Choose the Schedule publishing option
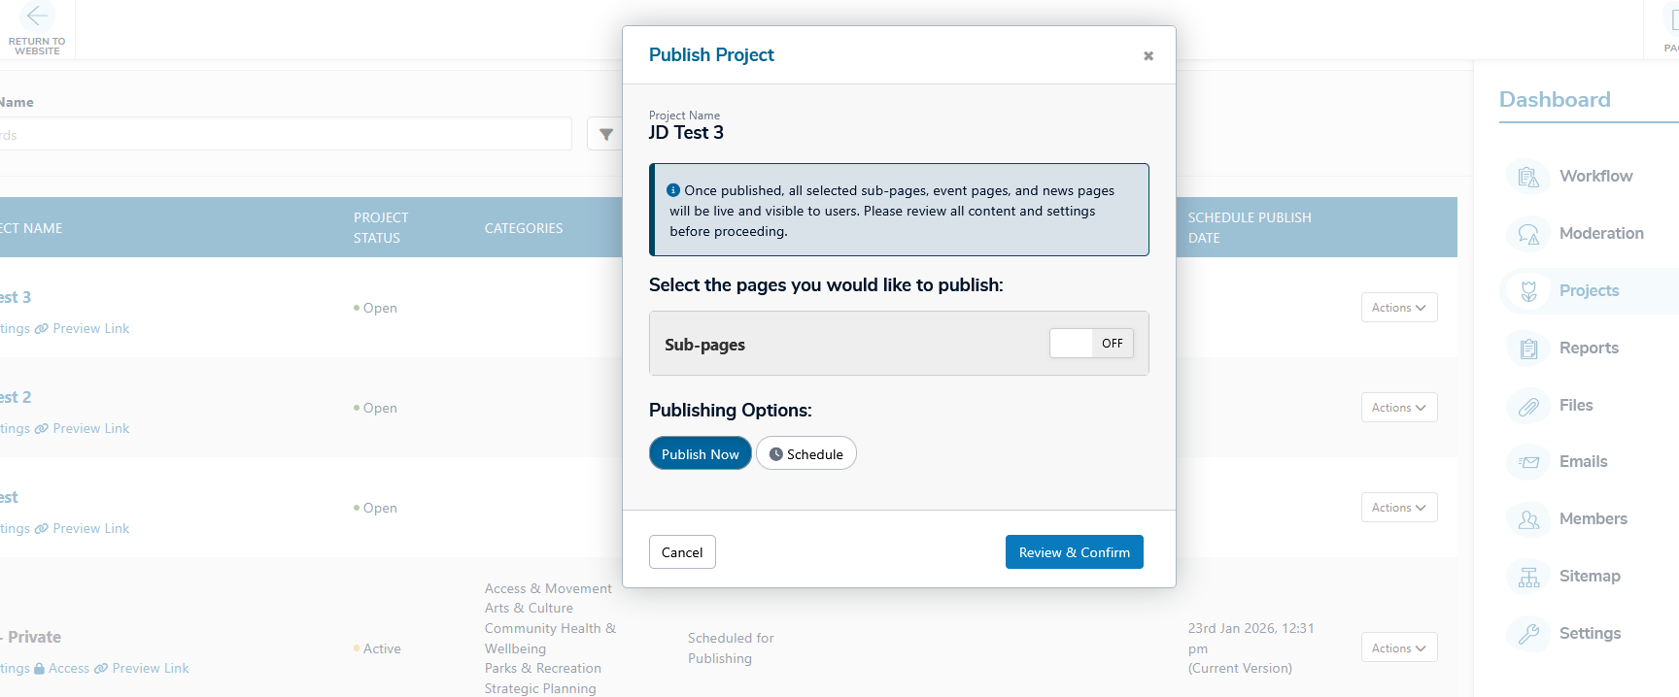Viewport: 1679px width, 697px height. click(805, 454)
